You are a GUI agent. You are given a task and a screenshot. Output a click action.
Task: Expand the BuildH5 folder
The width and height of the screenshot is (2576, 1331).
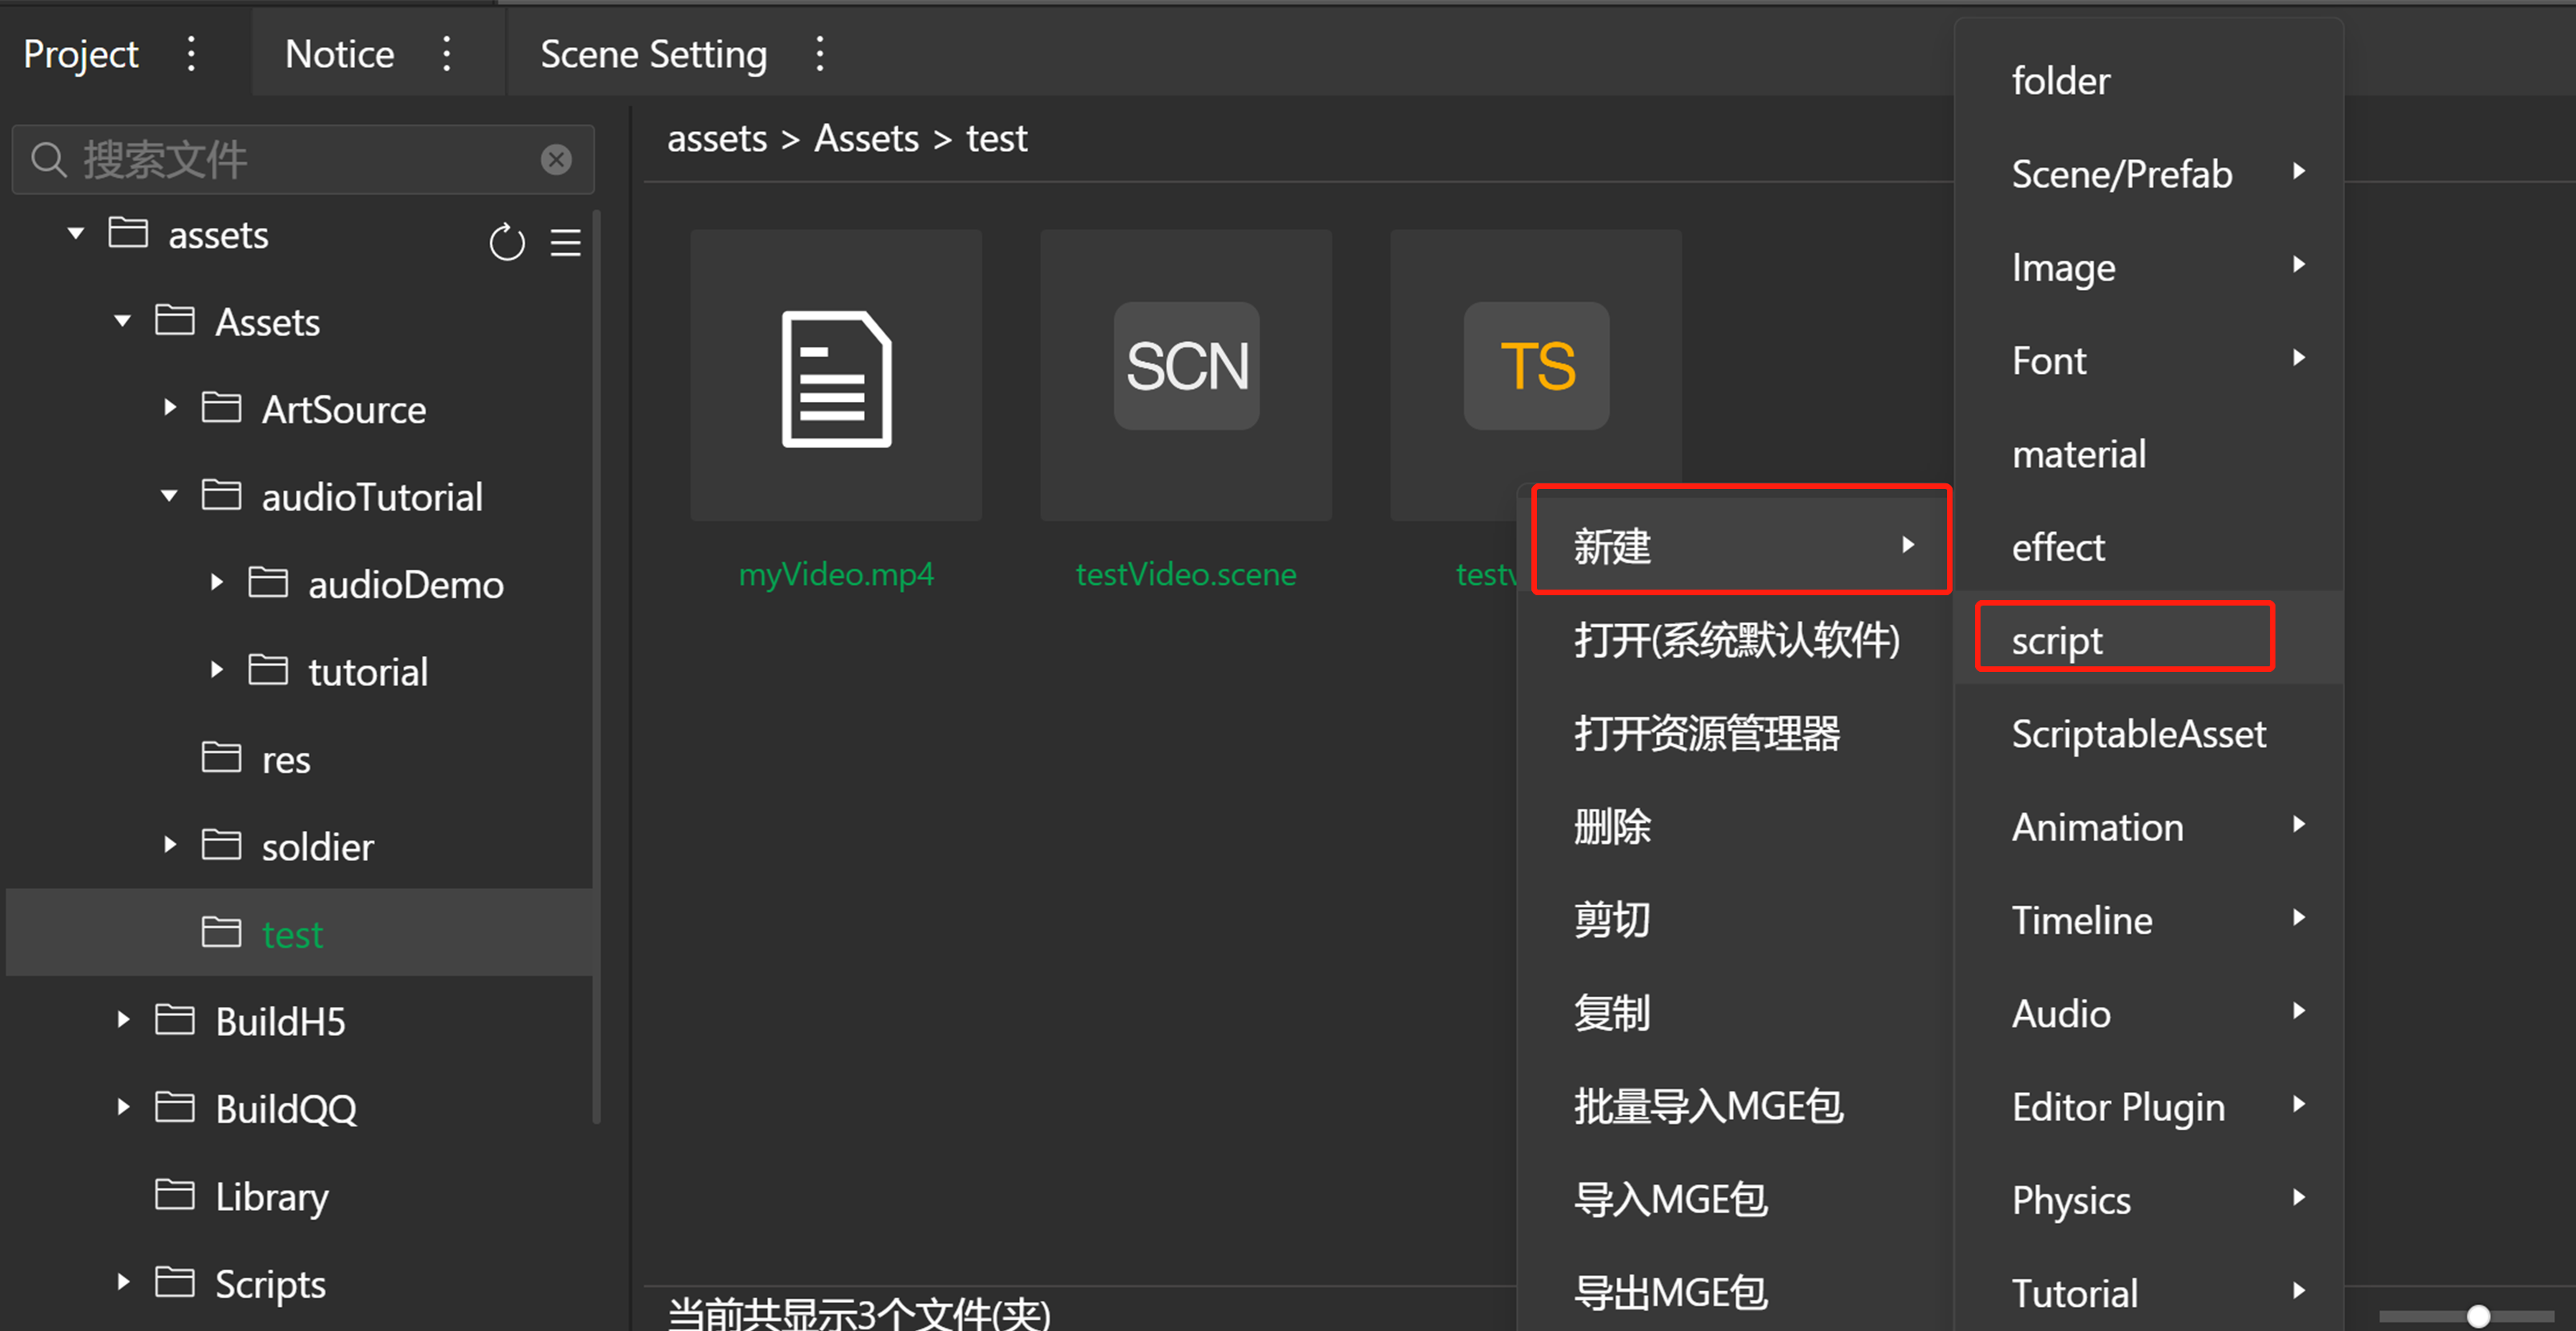coord(123,1020)
